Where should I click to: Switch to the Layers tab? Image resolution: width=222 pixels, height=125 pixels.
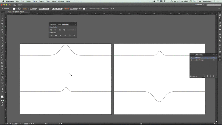192,55
